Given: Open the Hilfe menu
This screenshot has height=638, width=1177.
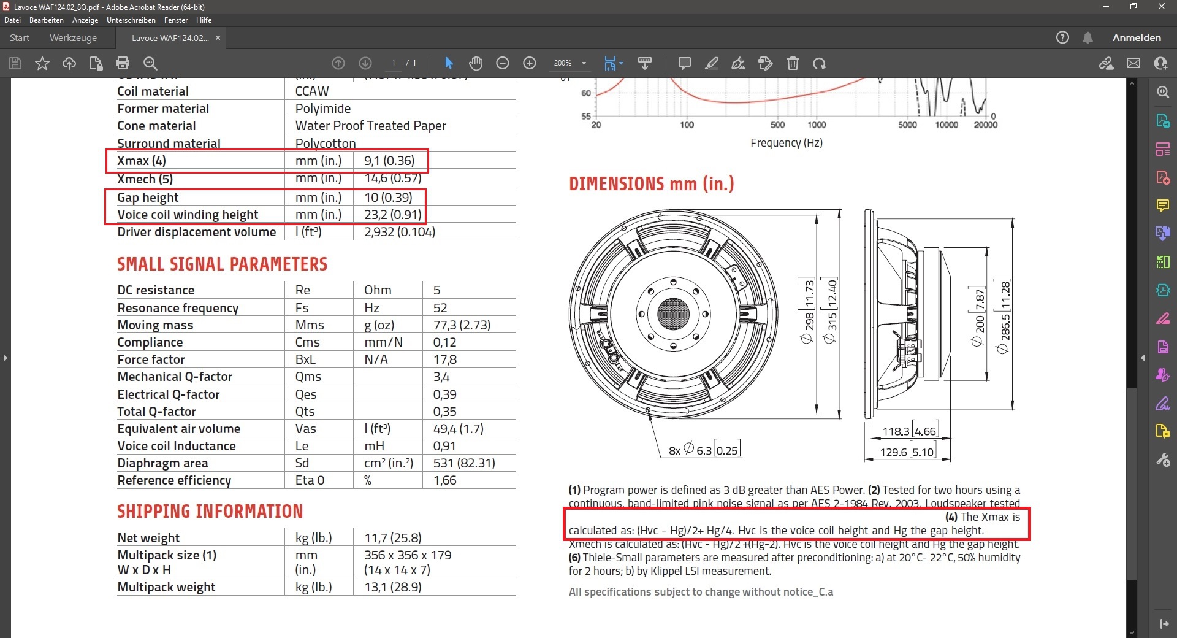Looking at the screenshot, I should 204,20.
